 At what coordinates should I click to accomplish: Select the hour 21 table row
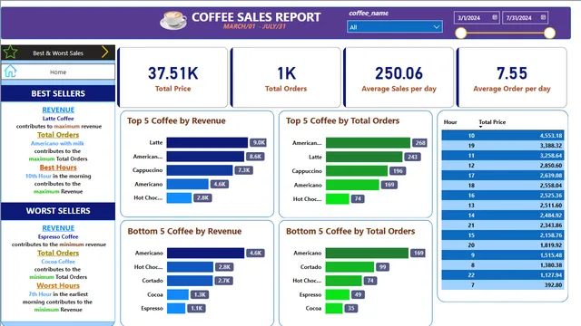click(x=503, y=225)
